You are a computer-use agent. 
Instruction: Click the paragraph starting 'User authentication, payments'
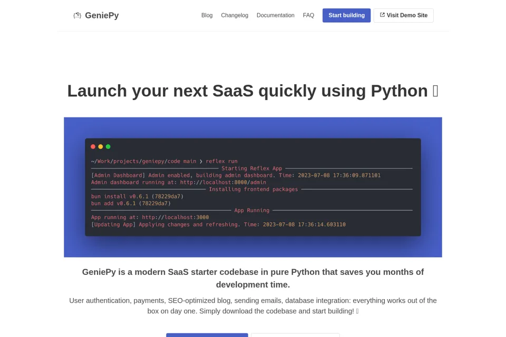point(252,306)
